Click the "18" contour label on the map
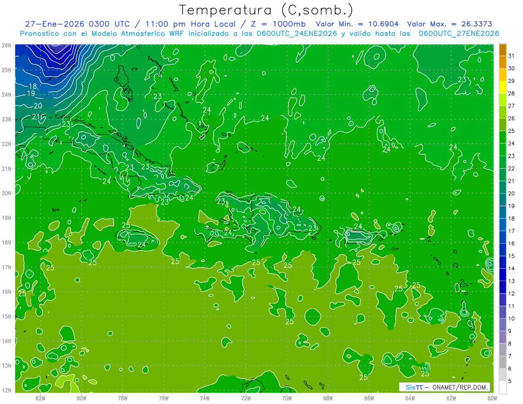 point(33,86)
